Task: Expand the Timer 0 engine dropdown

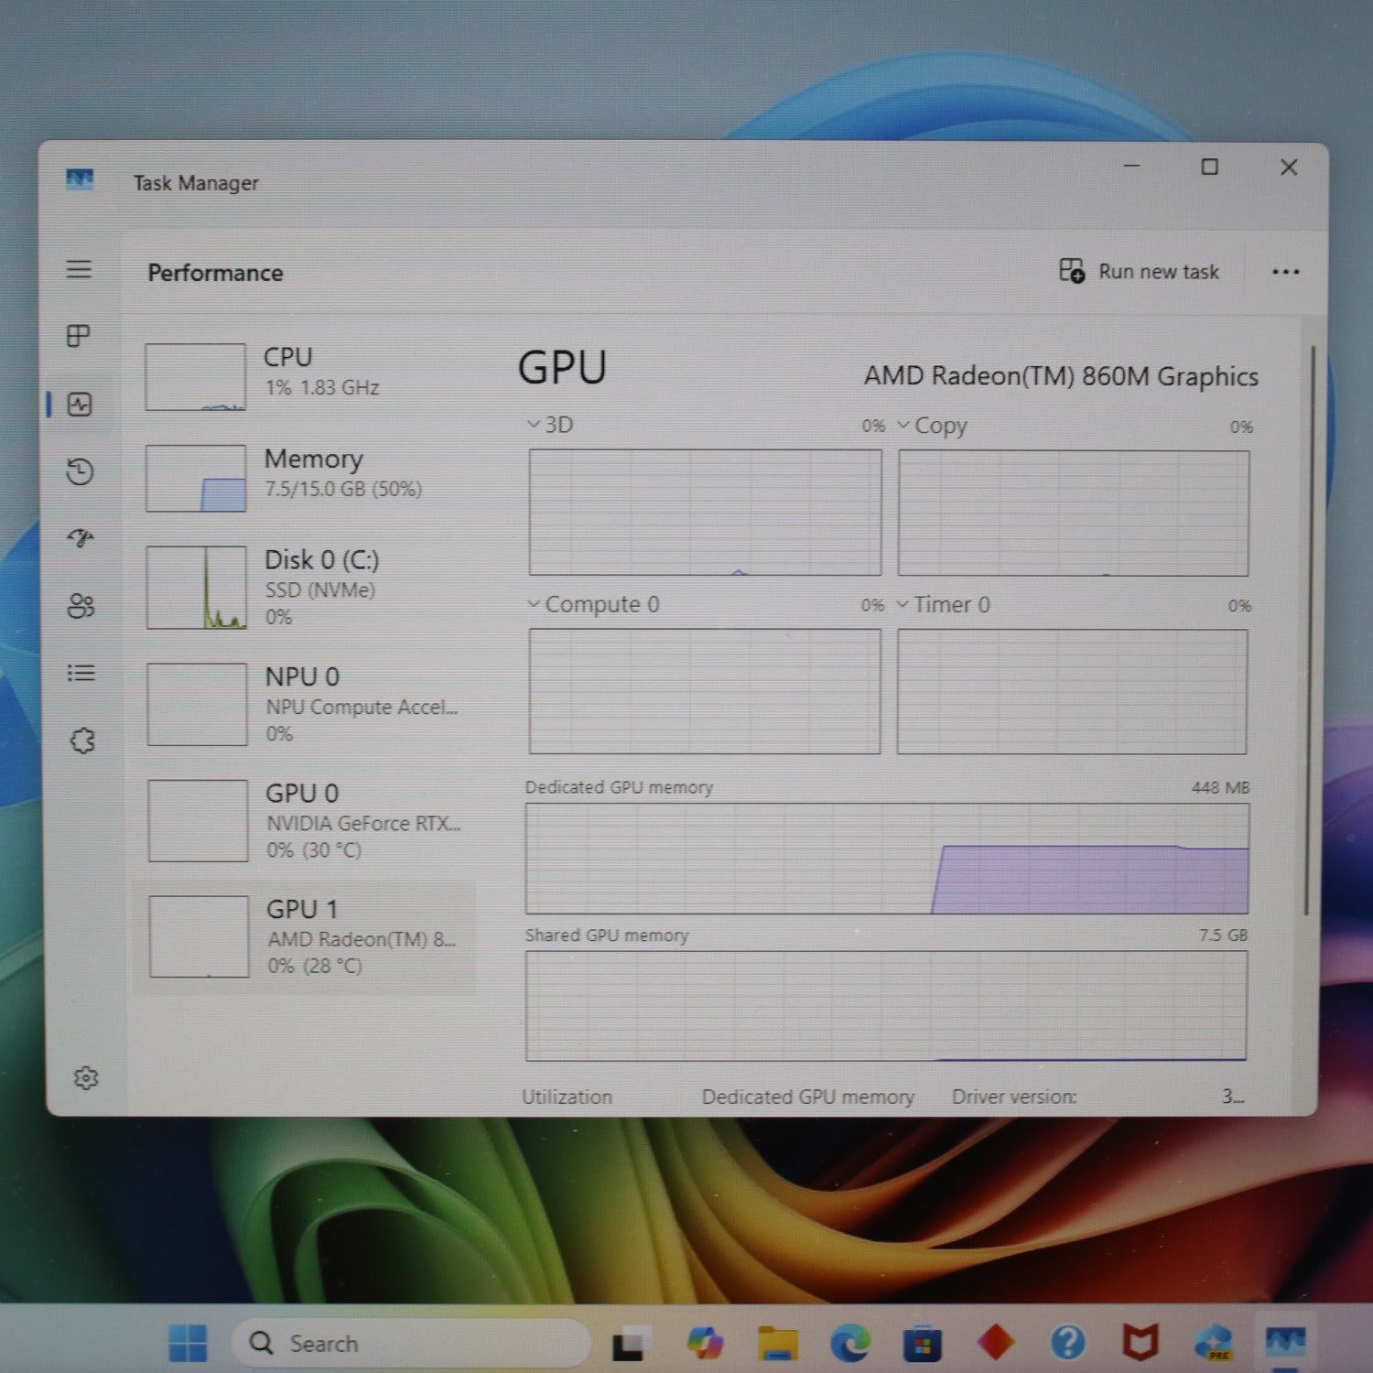Action: click(x=943, y=605)
